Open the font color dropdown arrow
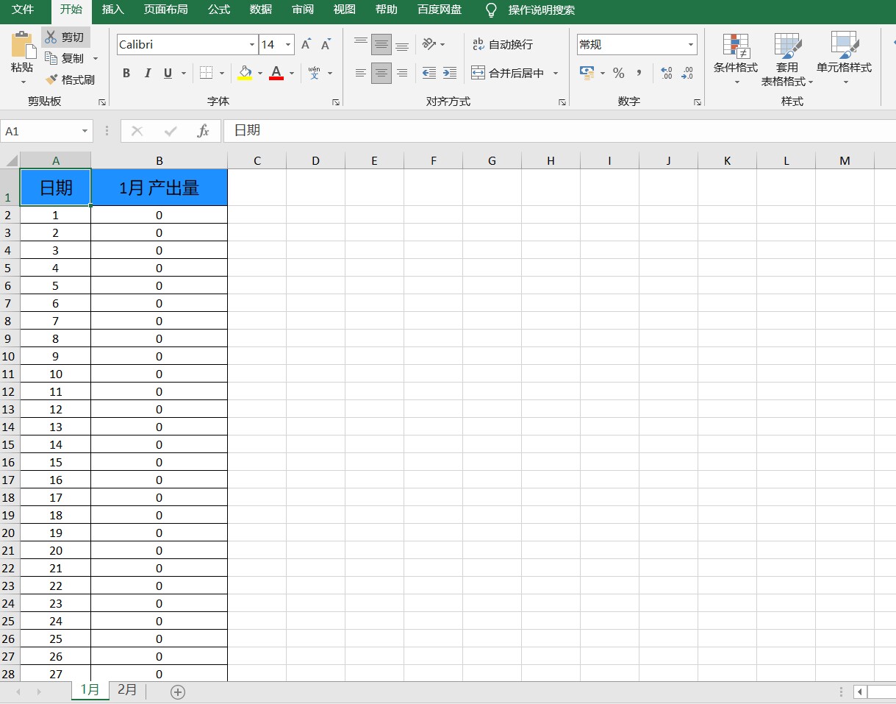 292,73
